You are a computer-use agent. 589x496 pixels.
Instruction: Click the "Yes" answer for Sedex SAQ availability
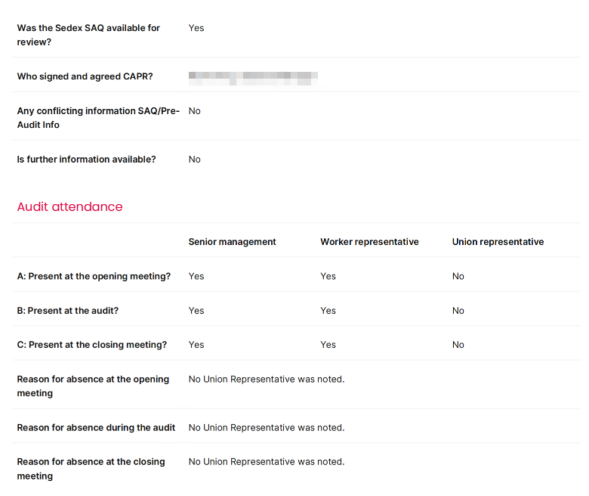coord(196,28)
